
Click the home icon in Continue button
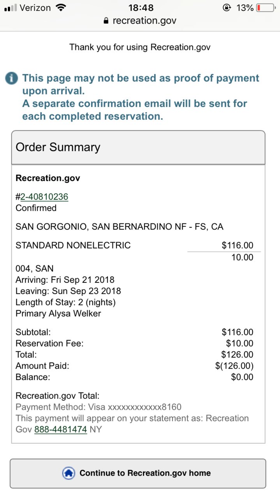point(69,473)
